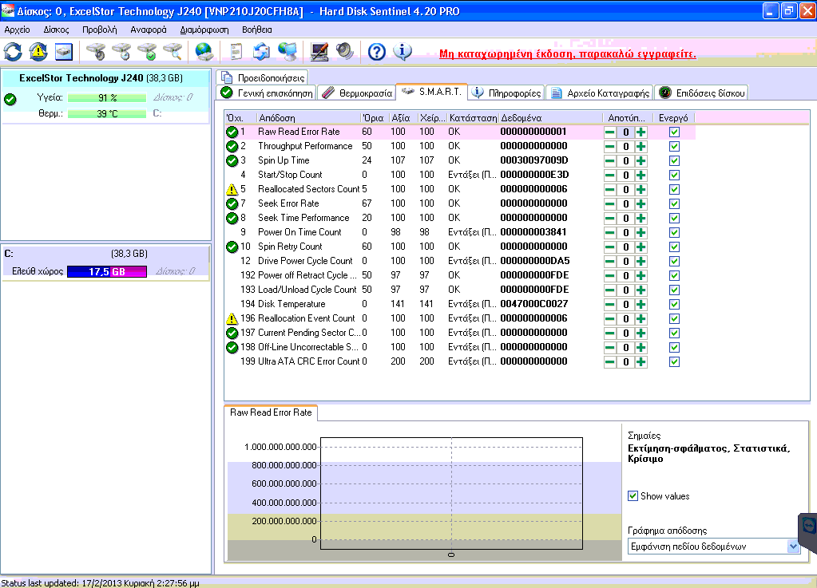Click minus offset button for Disk Temperature
This screenshot has height=588, width=817.
[x=609, y=305]
